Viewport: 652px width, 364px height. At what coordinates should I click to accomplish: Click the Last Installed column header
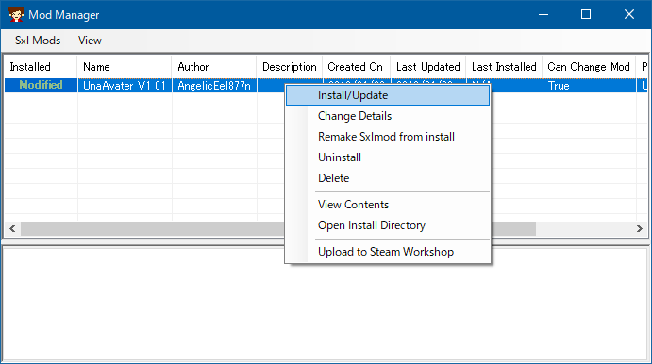coord(504,67)
